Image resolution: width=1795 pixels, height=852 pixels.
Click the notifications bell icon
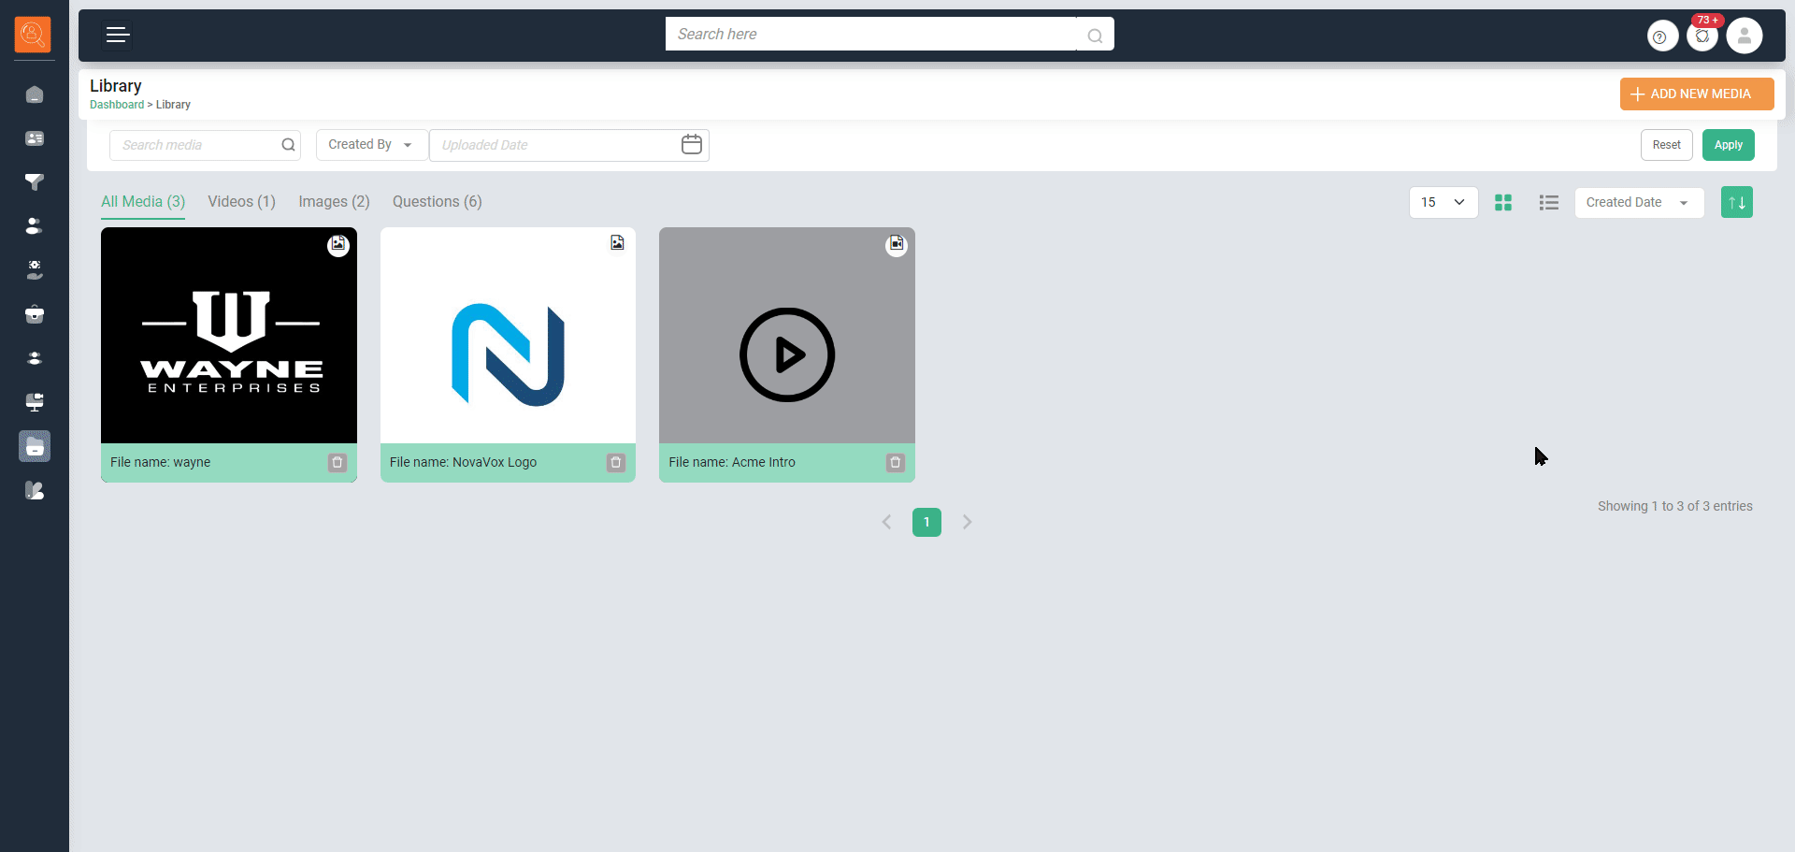click(x=1702, y=36)
